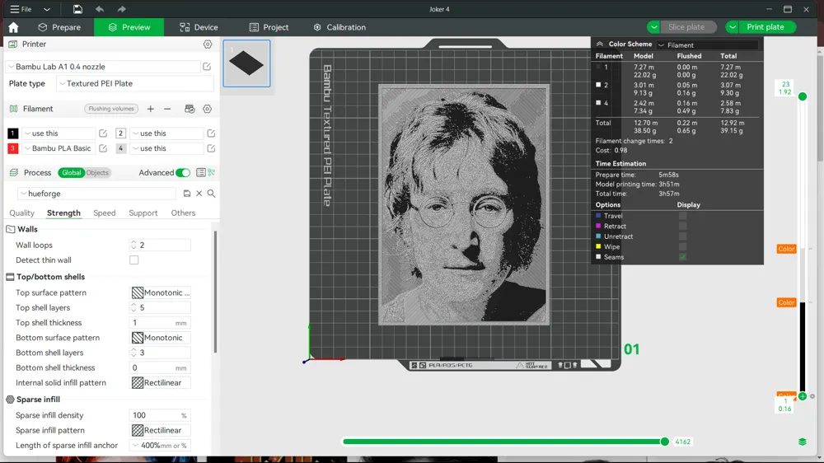The width and height of the screenshot is (824, 463).
Task: Open Speed settings tab
Action: point(104,213)
